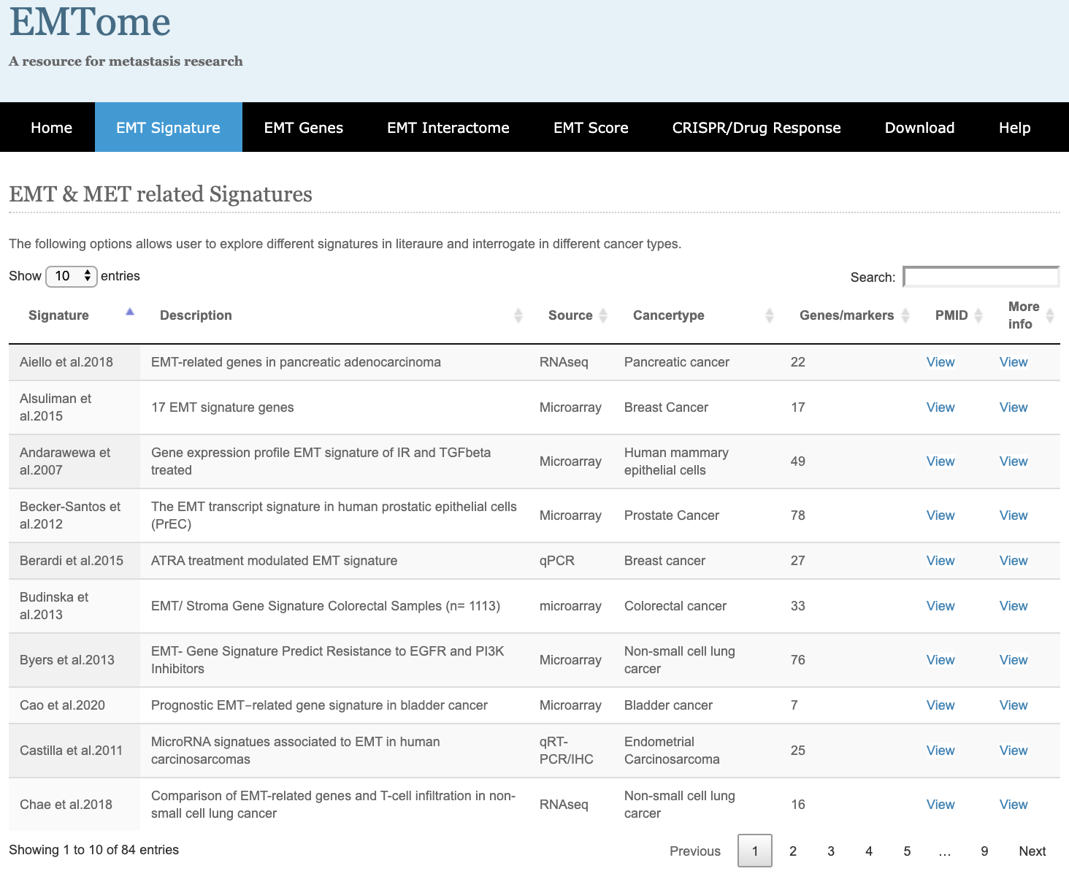The width and height of the screenshot is (1069, 882).
Task: Select the '17 EMT signature genes' description
Action: 223,407
